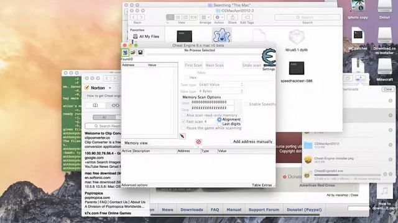
Task: Enable Speedhack checkbox
Action: point(246,104)
